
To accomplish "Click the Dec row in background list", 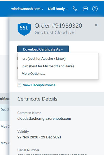I will (5, 112).
